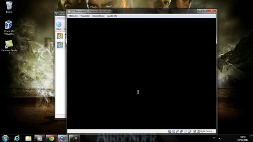Click the USB devices icon in VM status bar

point(177,131)
